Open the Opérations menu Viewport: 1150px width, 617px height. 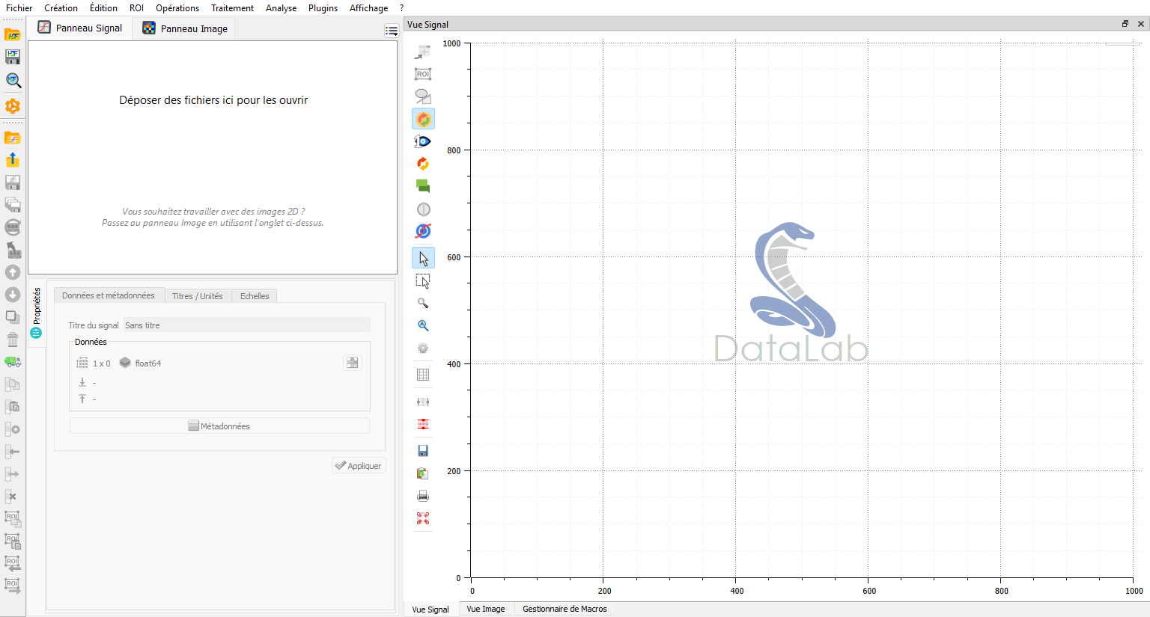[x=177, y=7]
